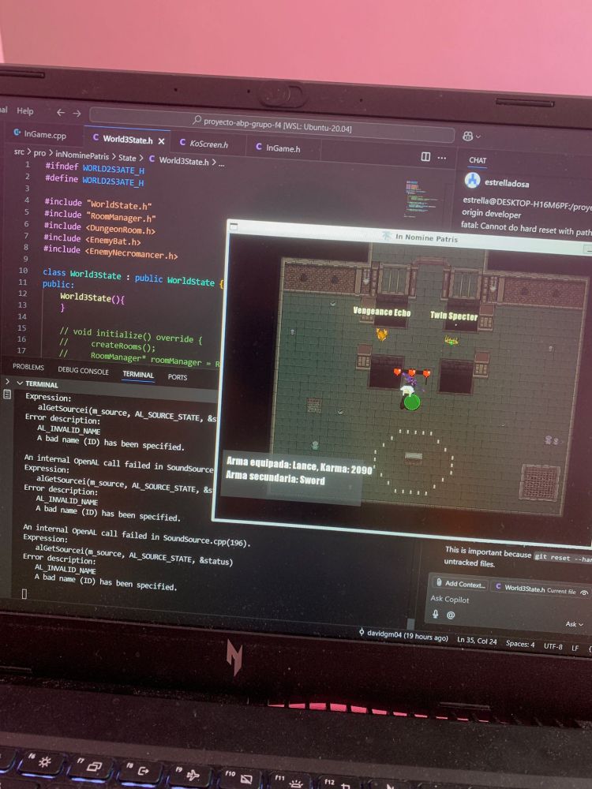Click the KoScreen.h tab C icon

[182, 142]
